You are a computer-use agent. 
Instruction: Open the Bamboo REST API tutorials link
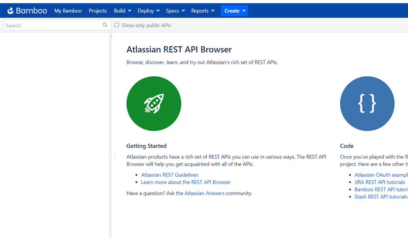pyautogui.click(x=381, y=189)
